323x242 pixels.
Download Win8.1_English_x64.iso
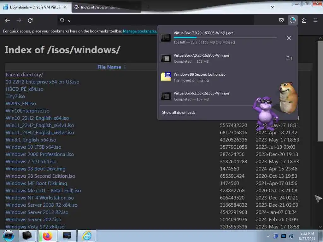pos(31,140)
